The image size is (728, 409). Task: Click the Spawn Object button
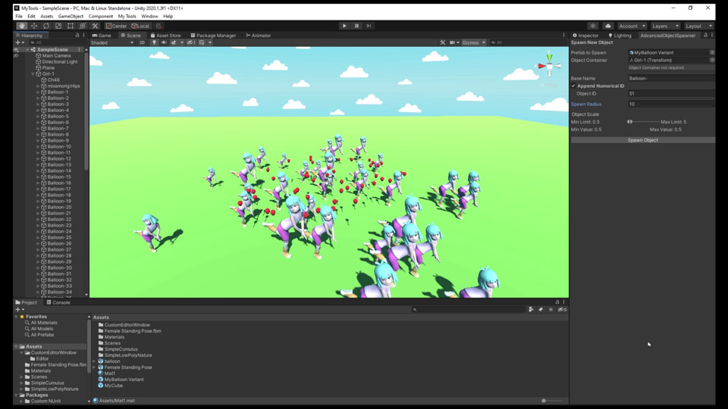pyautogui.click(x=642, y=140)
